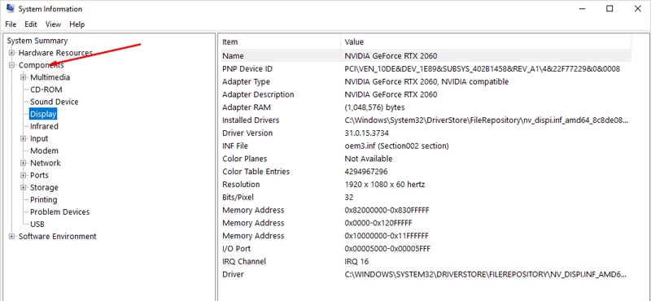
Task: Click the Value column header
Action: (486, 41)
